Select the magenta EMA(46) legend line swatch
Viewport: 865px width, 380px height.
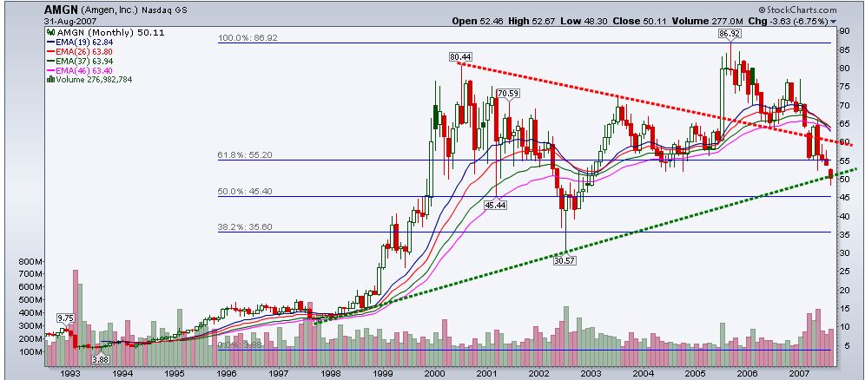[x=50, y=70]
